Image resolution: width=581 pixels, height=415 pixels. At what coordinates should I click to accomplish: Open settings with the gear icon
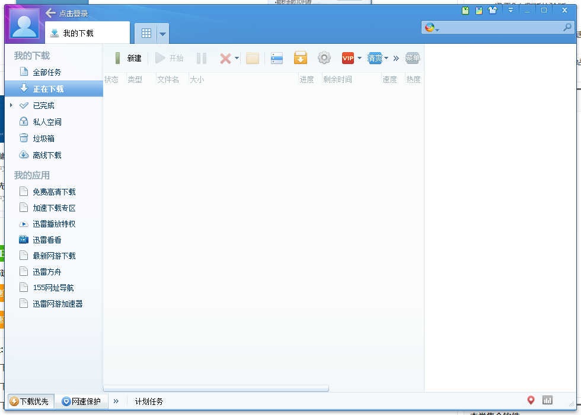click(324, 58)
